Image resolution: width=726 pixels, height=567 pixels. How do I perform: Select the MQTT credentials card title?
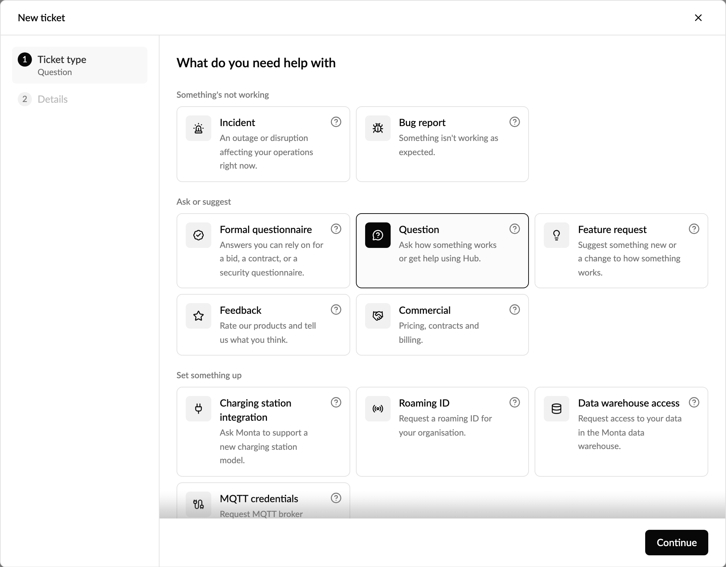(259, 499)
